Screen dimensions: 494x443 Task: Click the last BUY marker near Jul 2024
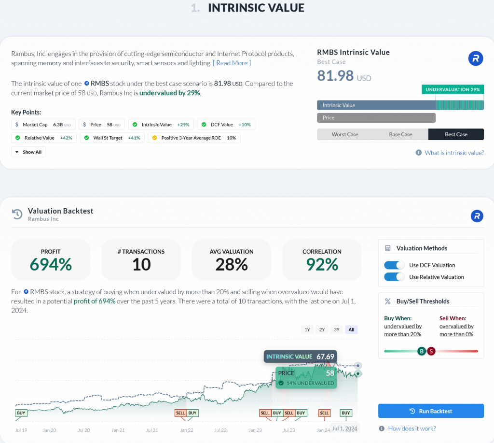346,413
